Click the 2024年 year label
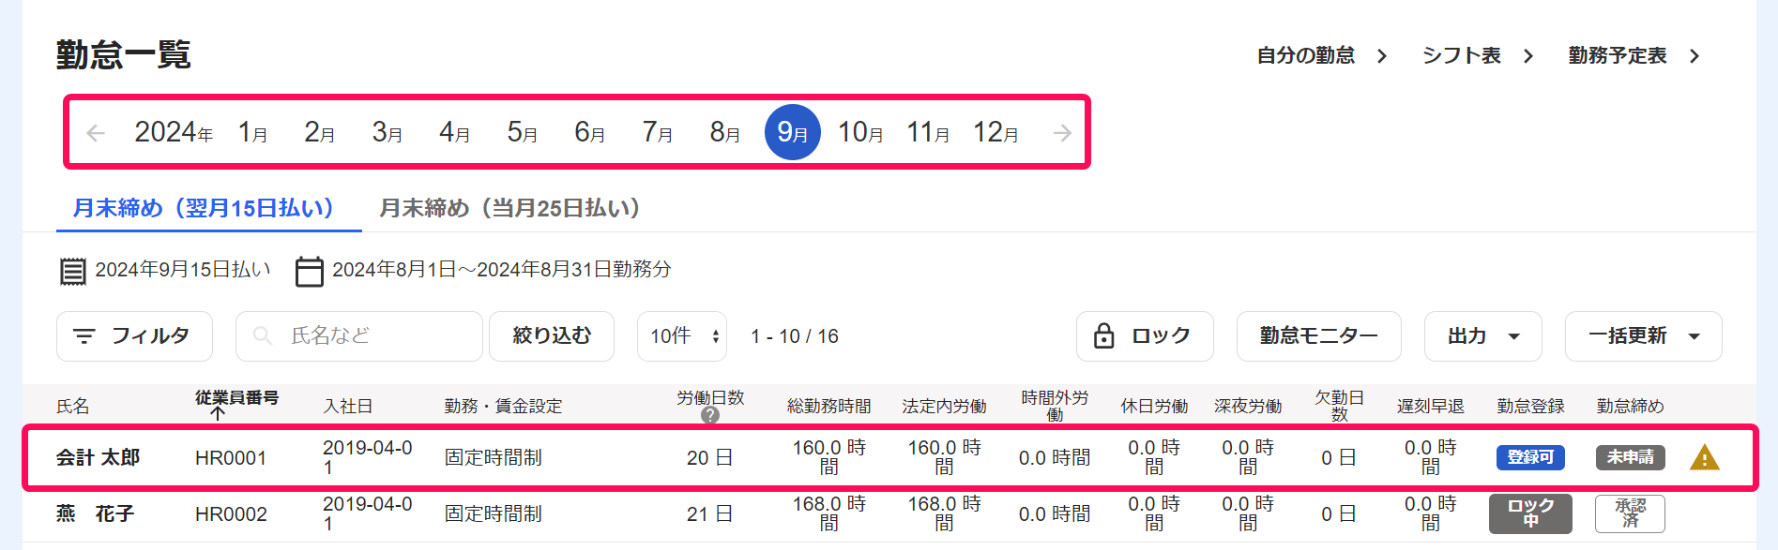Image resolution: width=1778 pixels, height=550 pixels. pos(174,133)
